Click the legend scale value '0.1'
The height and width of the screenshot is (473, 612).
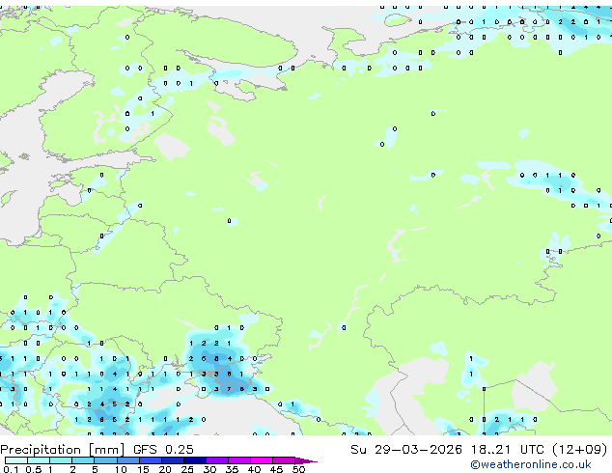click(x=11, y=469)
